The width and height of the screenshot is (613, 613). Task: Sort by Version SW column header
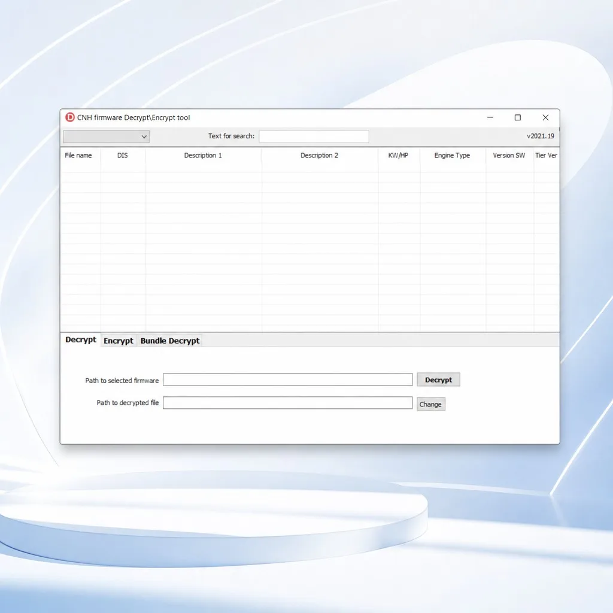pos(509,156)
